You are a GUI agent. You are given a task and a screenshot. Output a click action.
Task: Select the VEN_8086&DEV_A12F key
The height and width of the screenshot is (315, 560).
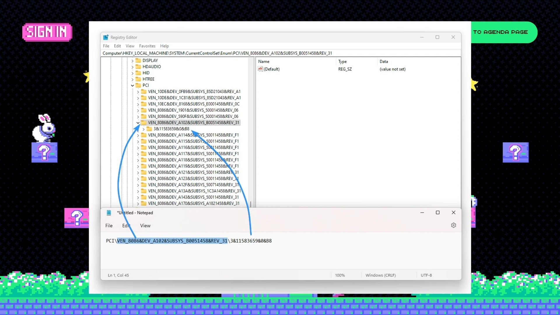point(193,185)
